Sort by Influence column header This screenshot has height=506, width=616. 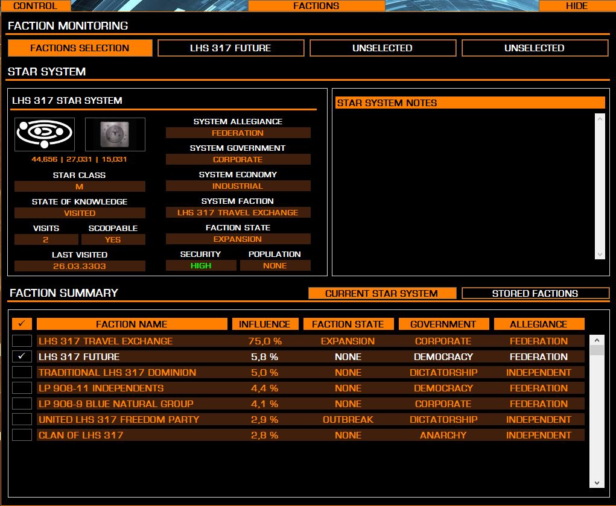(265, 324)
